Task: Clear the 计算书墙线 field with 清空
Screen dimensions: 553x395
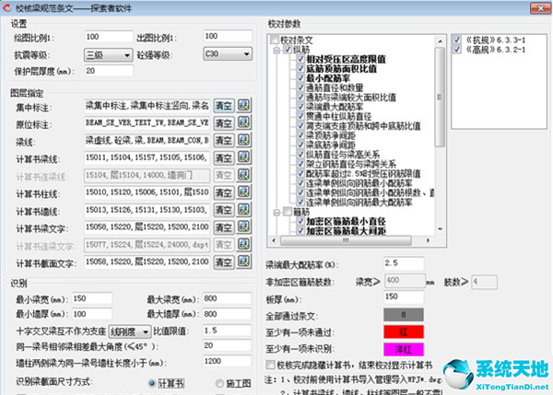Action: tap(224, 210)
